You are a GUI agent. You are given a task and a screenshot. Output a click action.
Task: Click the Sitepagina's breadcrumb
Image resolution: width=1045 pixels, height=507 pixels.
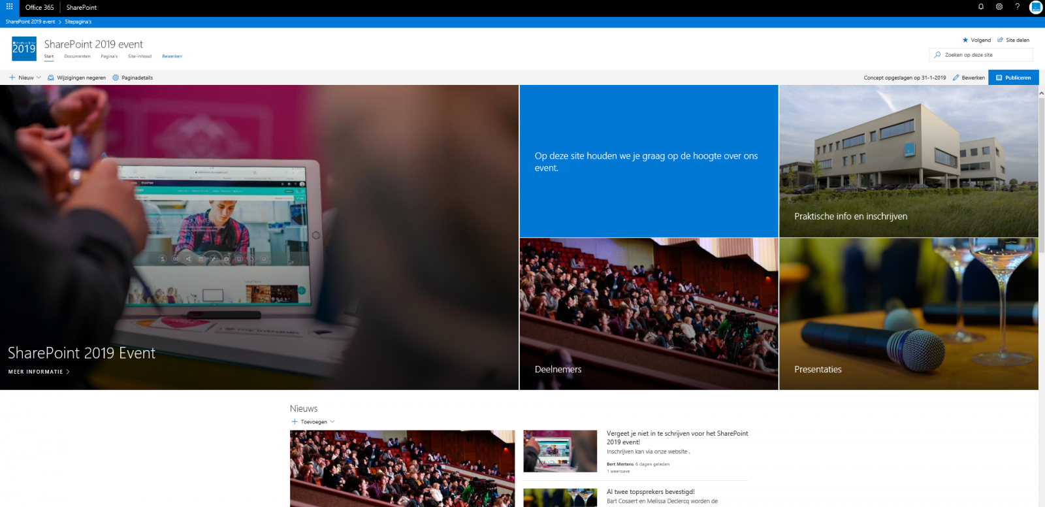tap(78, 22)
